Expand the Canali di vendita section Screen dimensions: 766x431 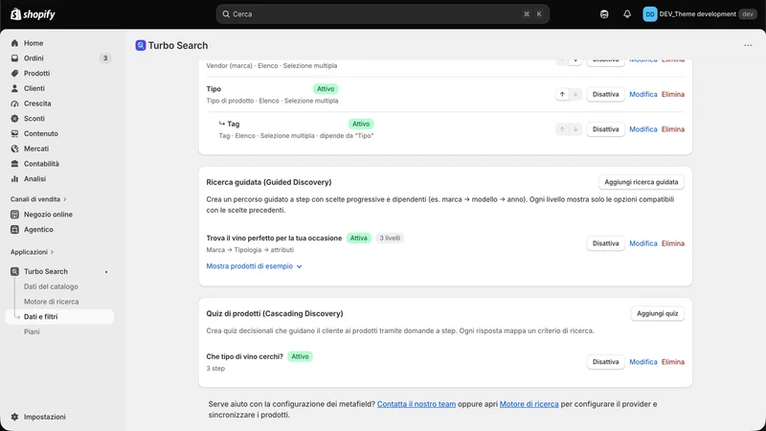pyautogui.click(x=38, y=199)
